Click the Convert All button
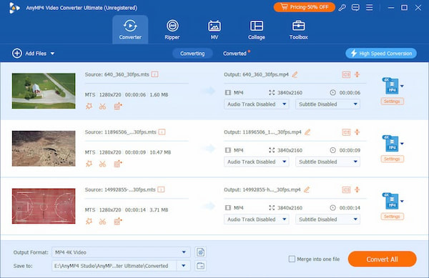429x278 pixels. pos(383,259)
